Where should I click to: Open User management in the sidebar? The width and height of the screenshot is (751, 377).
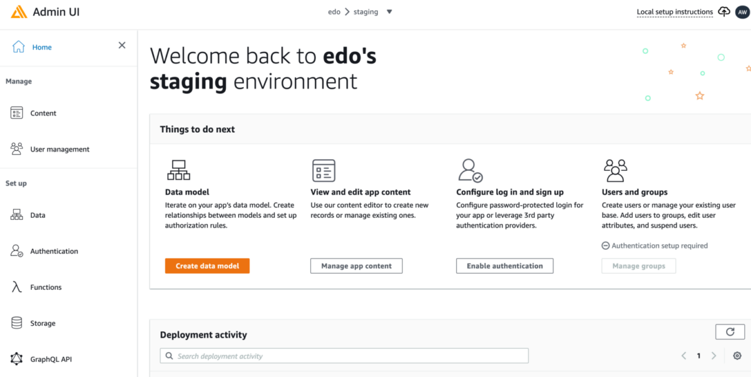(x=59, y=149)
